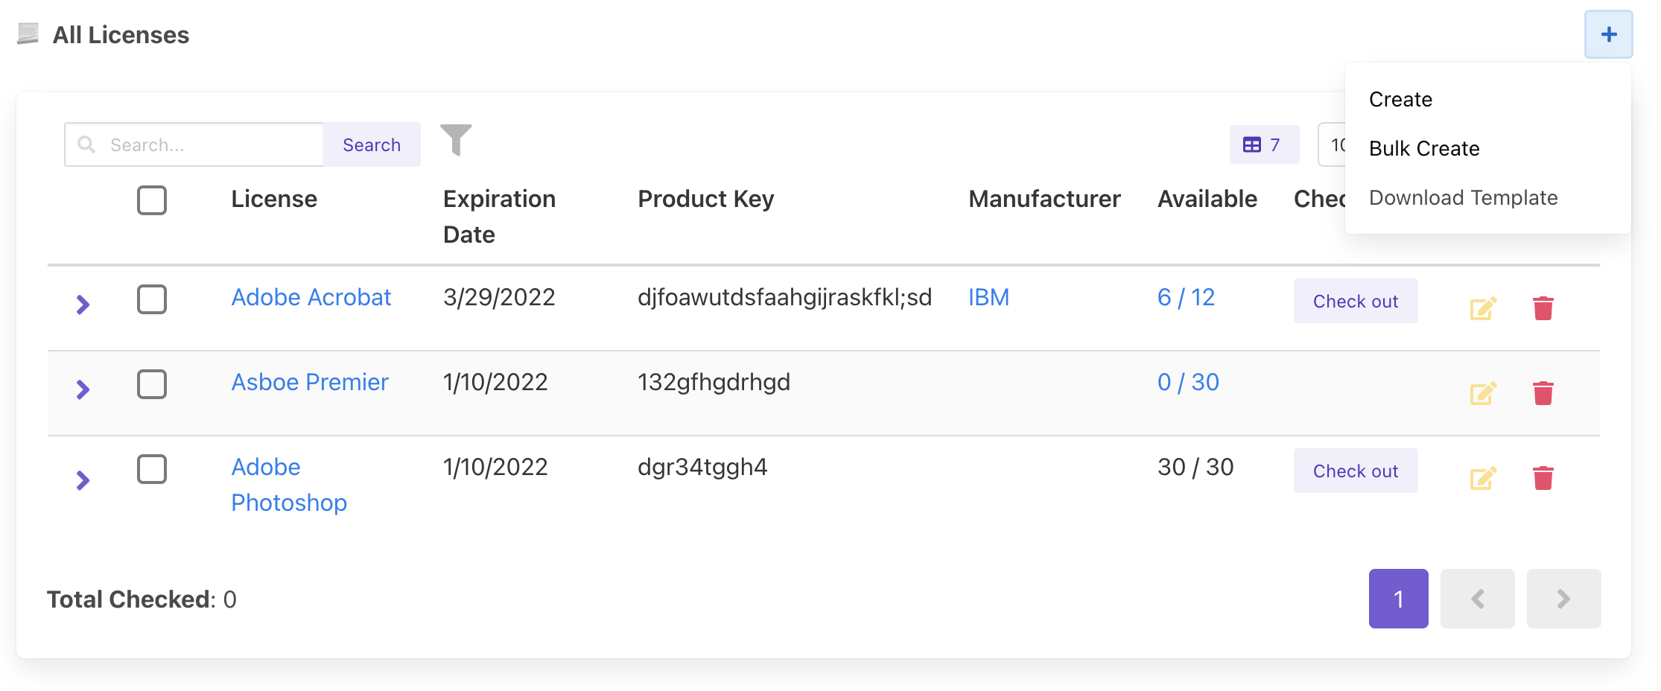
Task: Open the column count selector showing 7
Action: pos(1263,144)
